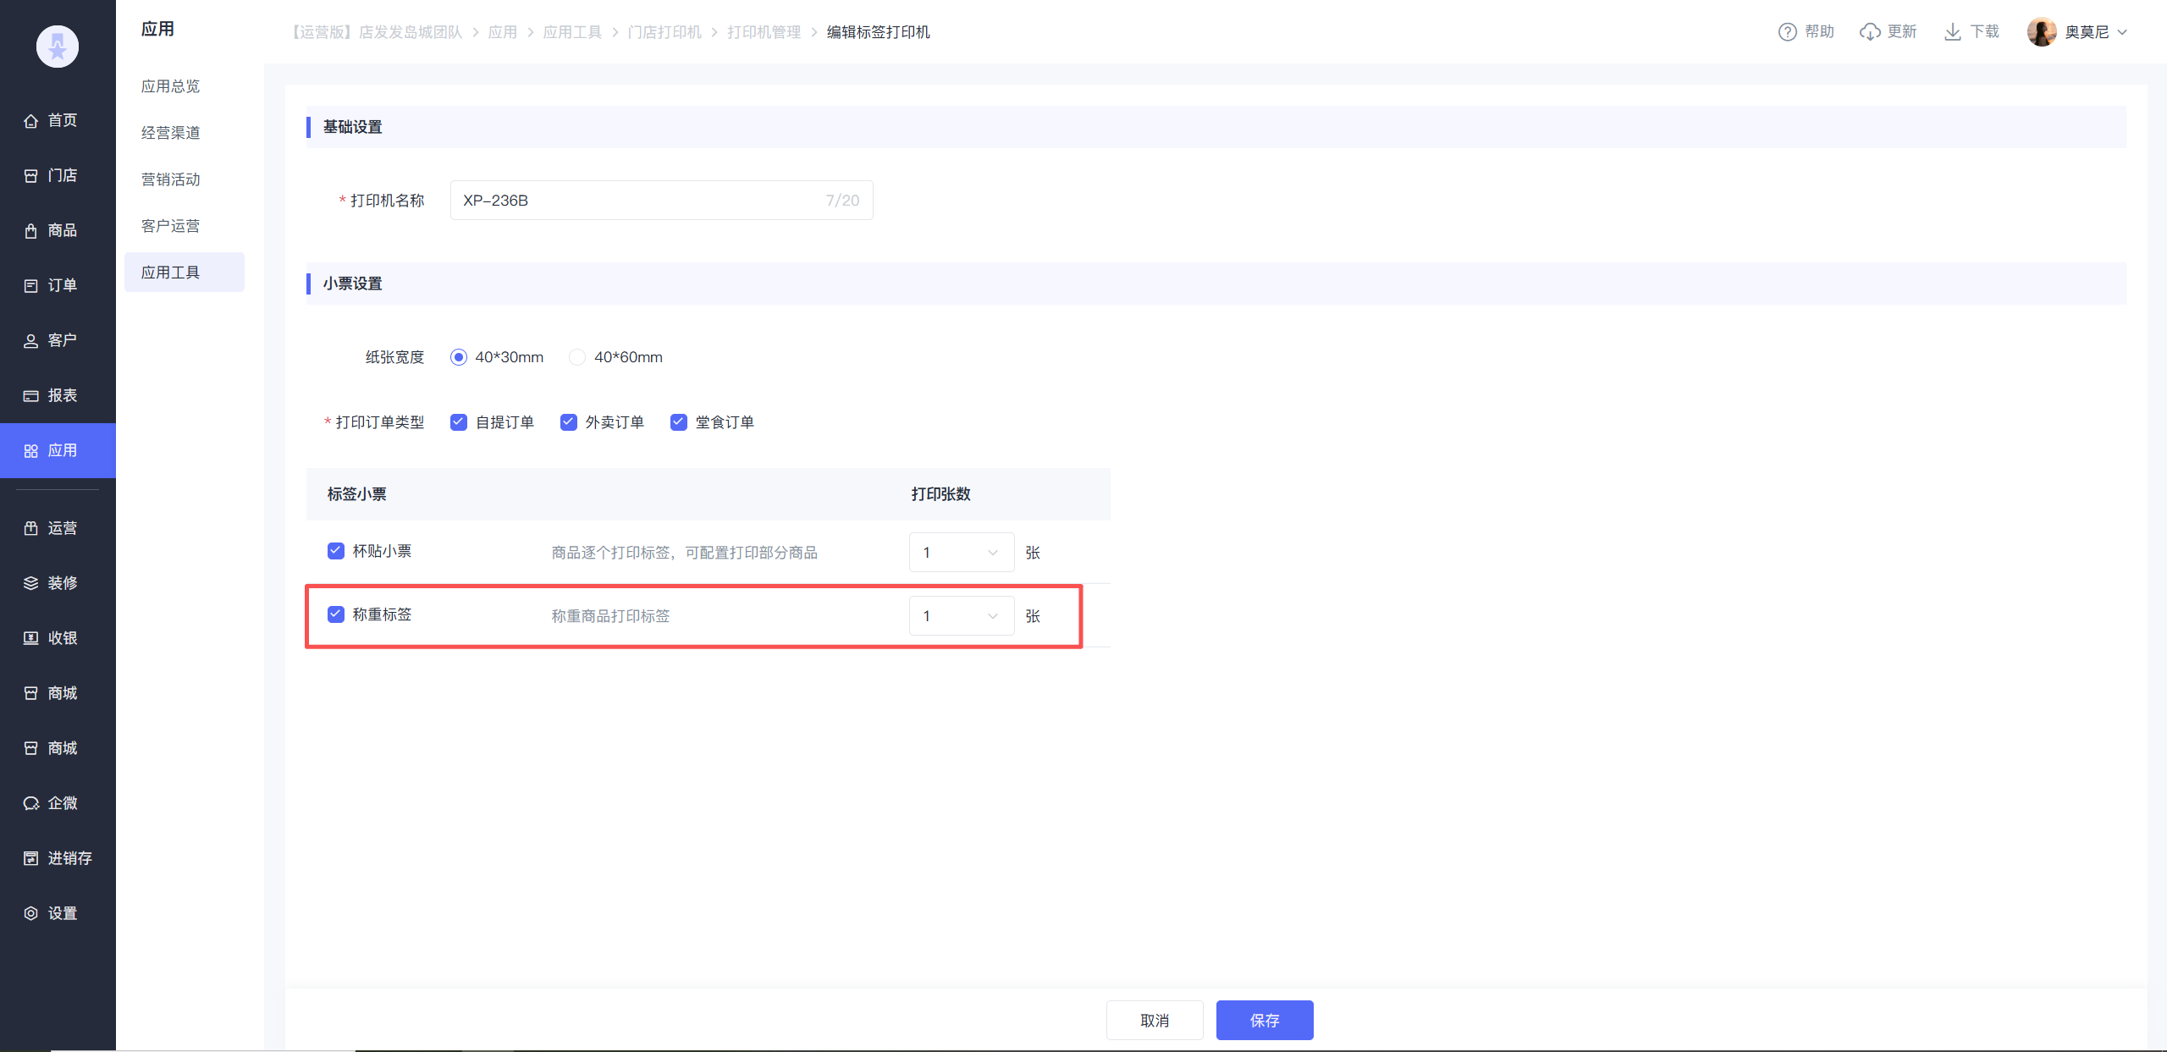Click the home icon labeled 首页
The image size is (2167, 1052).
pyautogui.click(x=31, y=121)
